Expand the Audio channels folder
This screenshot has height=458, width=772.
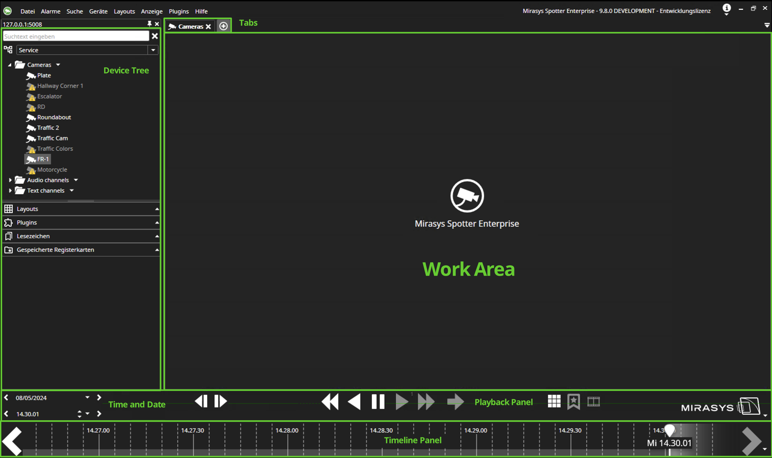tap(10, 180)
